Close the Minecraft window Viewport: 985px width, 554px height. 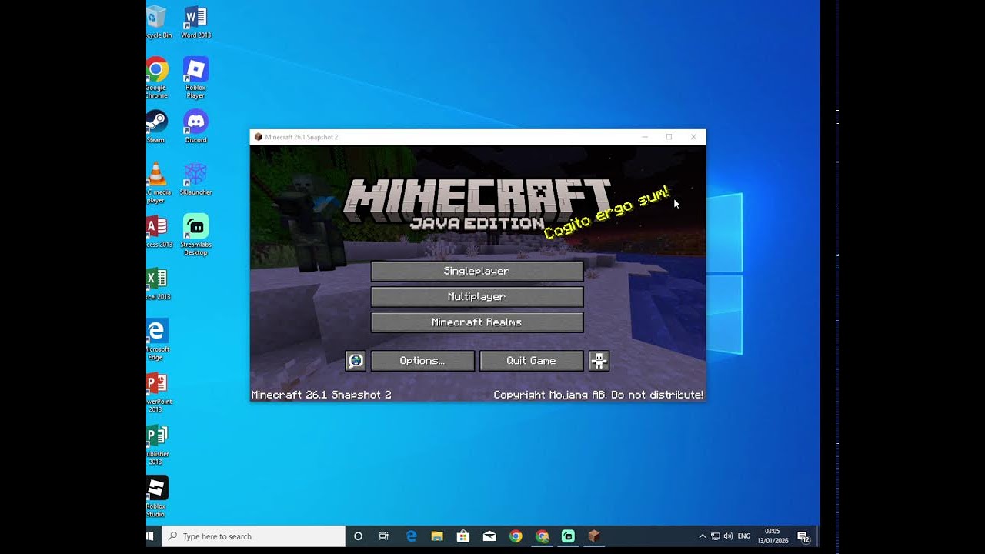[693, 137]
